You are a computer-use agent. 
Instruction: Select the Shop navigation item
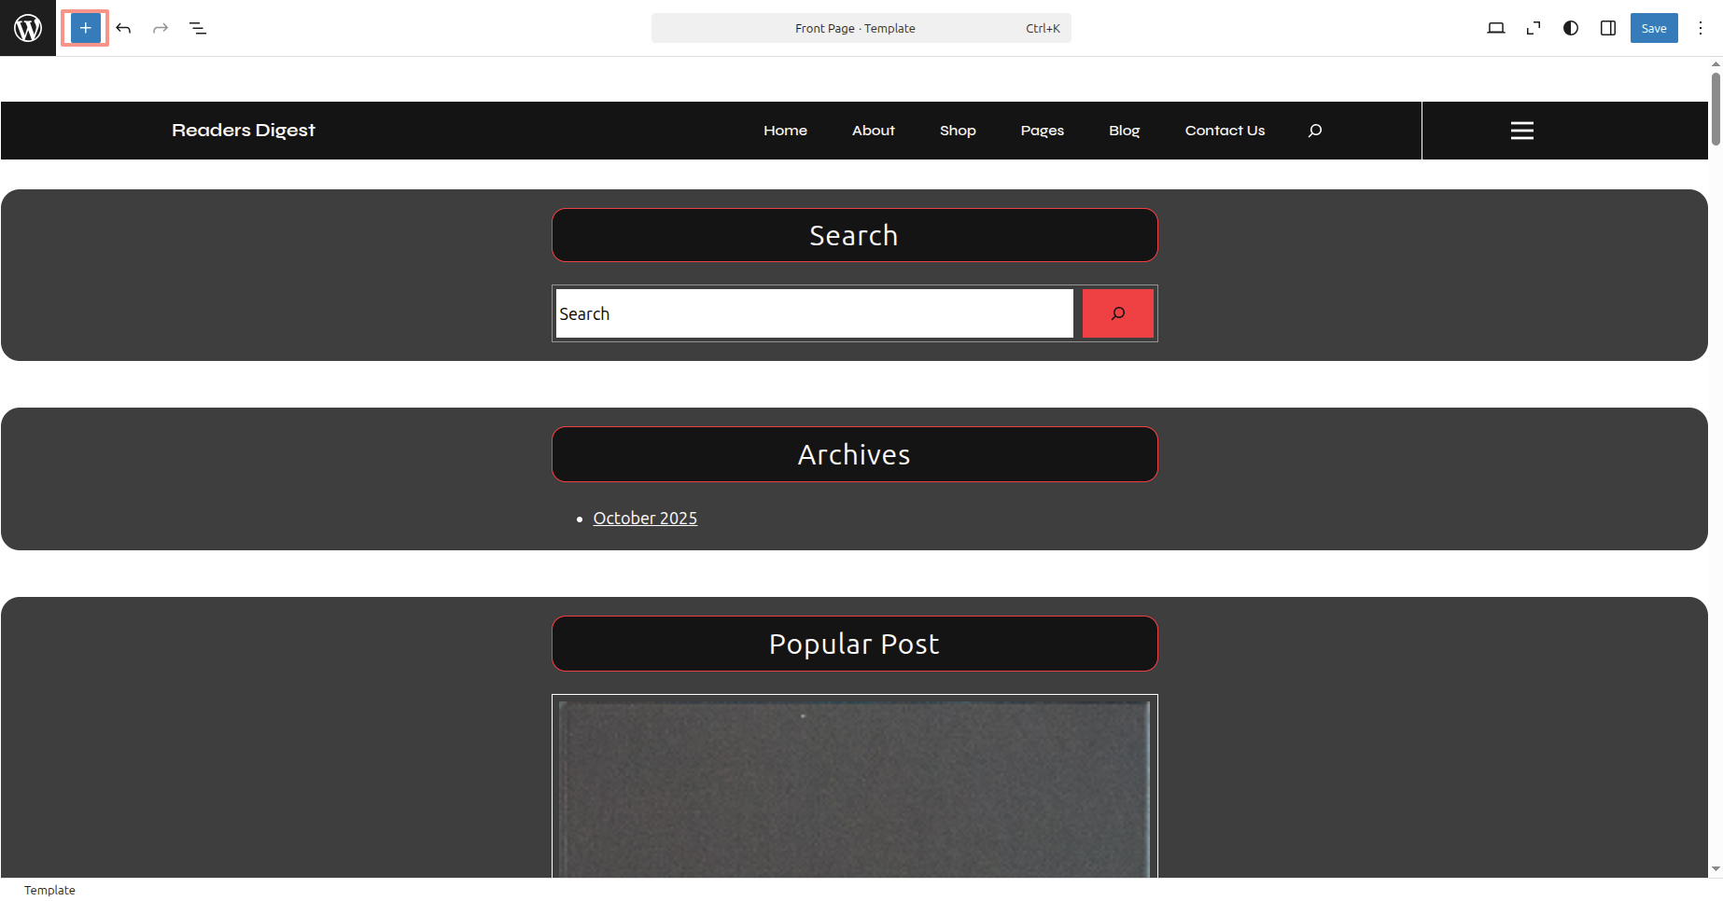(958, 131)
